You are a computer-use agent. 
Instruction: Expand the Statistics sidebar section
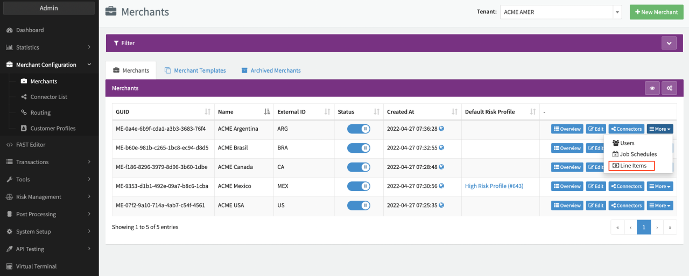pyautogui.click(x=48, y=47)
